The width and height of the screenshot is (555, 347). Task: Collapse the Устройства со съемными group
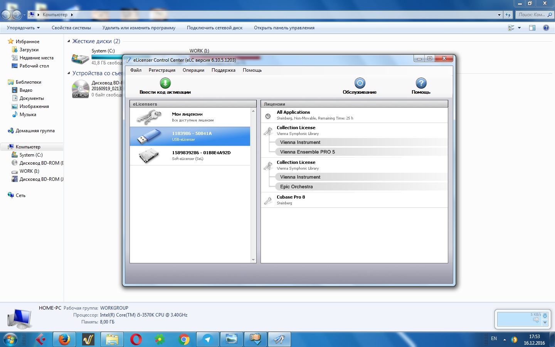pyautogui.click(x=69, y=73)
